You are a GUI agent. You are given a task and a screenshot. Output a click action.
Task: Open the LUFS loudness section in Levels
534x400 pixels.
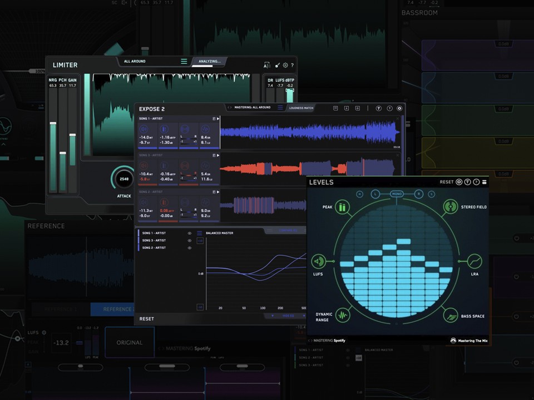318,261
